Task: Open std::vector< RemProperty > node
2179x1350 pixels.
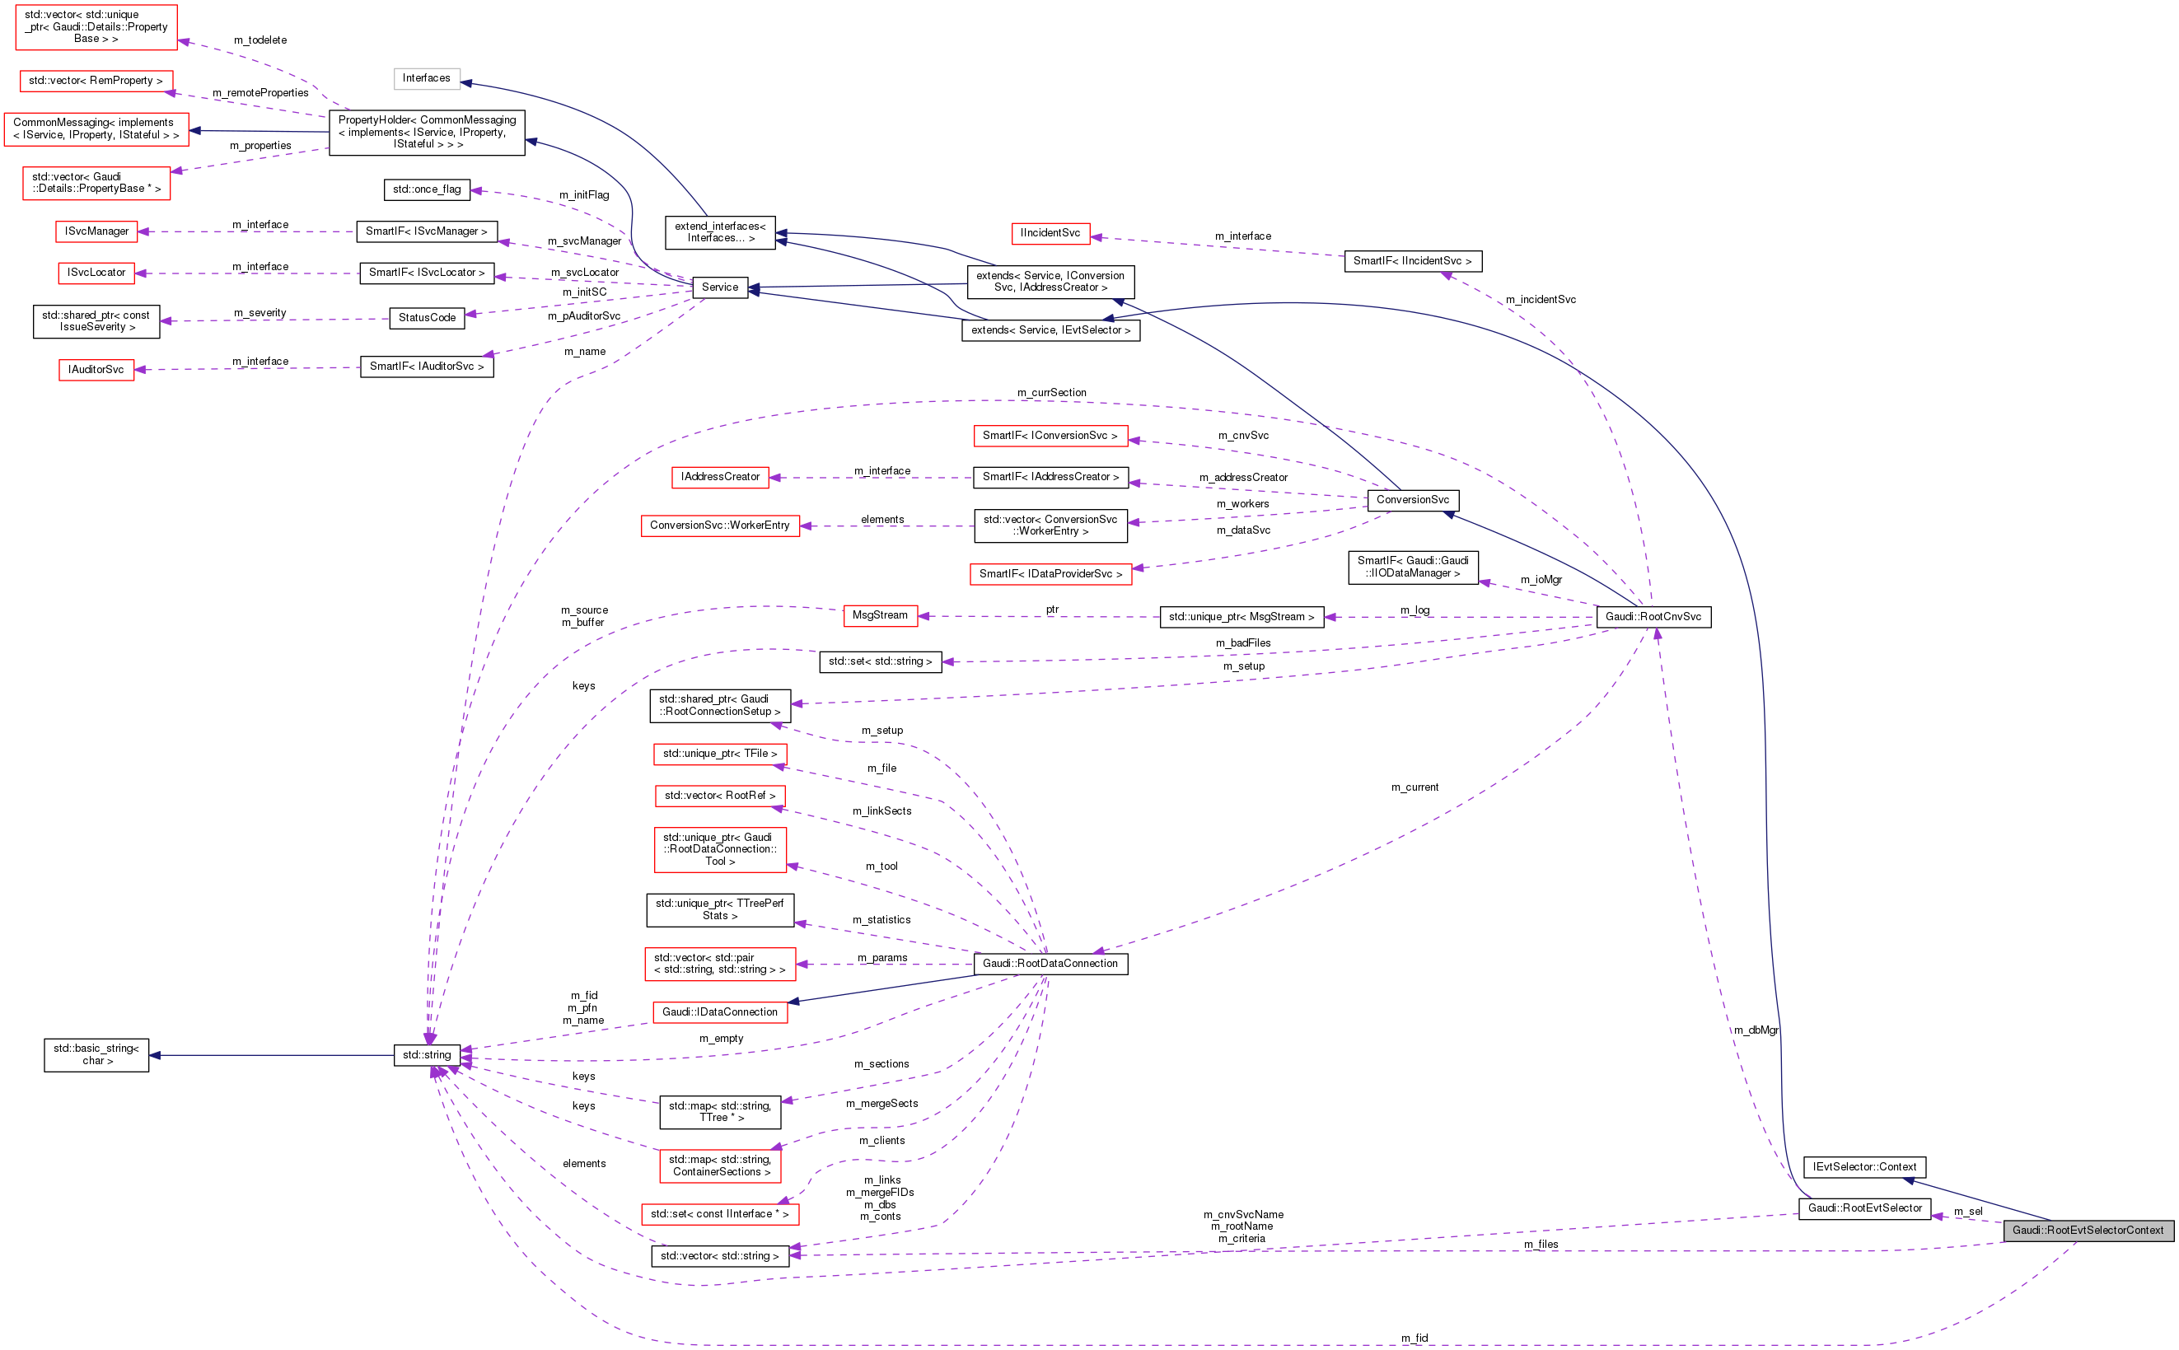Action: coord(96,82)
